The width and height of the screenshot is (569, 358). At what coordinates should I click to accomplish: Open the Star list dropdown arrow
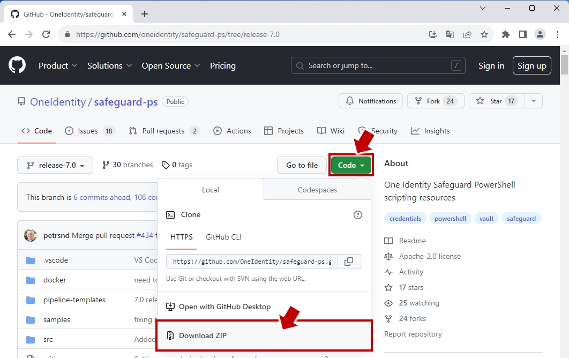point(534,101)
